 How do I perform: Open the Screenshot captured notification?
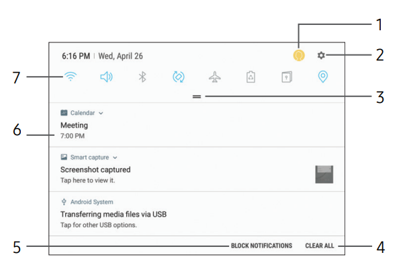coord(197,170)
